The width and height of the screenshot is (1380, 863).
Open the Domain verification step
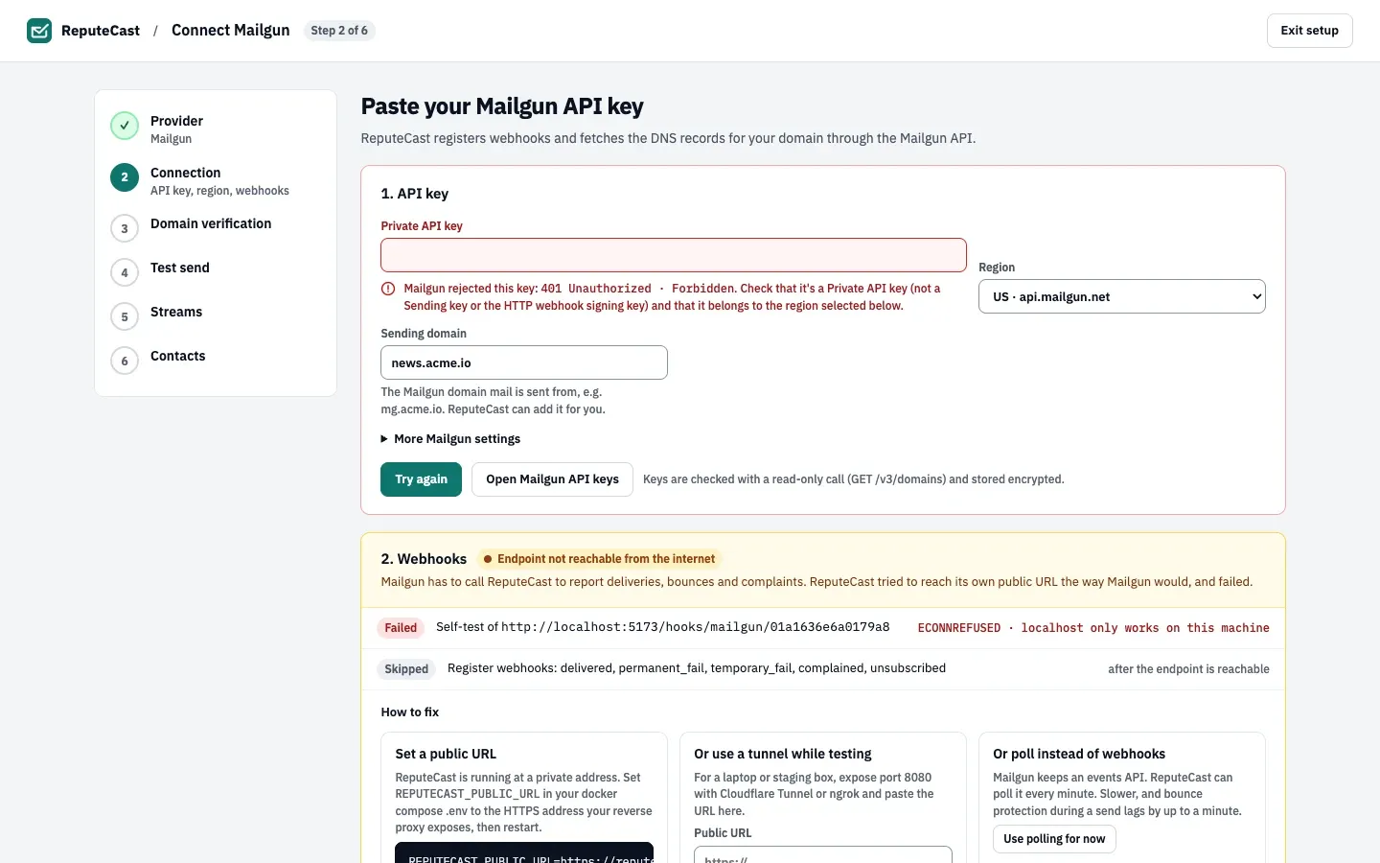211,223
